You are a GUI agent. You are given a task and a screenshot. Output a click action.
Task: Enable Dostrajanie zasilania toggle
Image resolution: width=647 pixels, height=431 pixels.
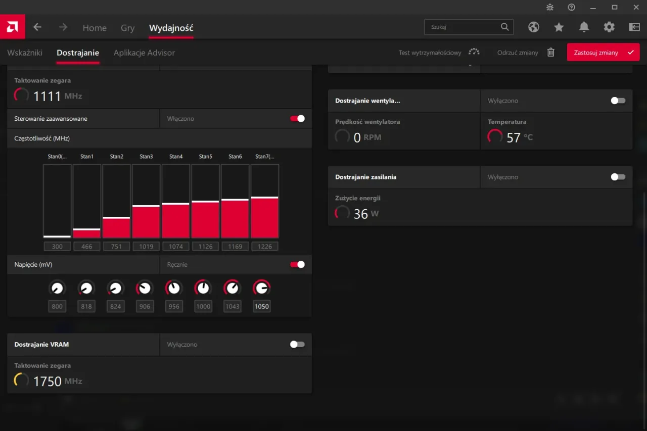(618, 177)
